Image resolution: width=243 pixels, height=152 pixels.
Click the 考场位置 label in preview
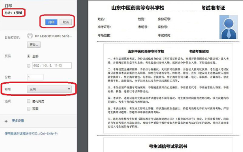104,36
